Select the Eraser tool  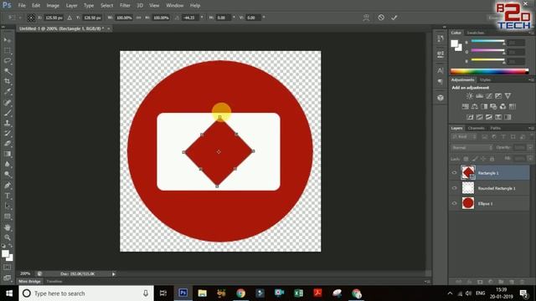8,143
